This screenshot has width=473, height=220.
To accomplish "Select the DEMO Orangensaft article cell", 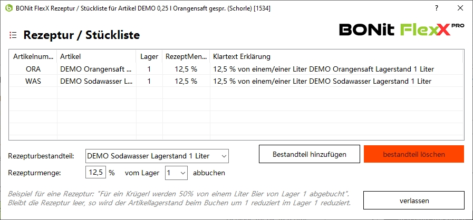I will tap(96, 69).
